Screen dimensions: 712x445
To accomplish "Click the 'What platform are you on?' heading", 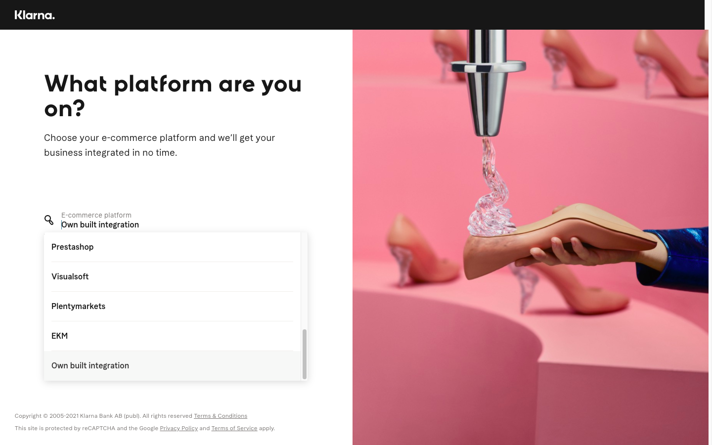I will (x=173, y=96).
